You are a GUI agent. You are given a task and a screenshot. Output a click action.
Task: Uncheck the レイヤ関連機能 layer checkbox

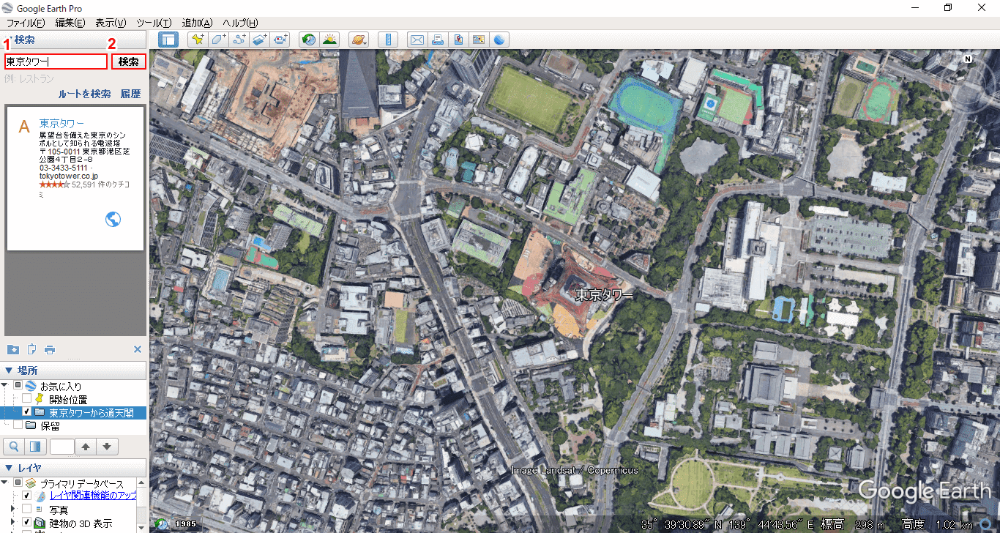[x=27, y=496]
